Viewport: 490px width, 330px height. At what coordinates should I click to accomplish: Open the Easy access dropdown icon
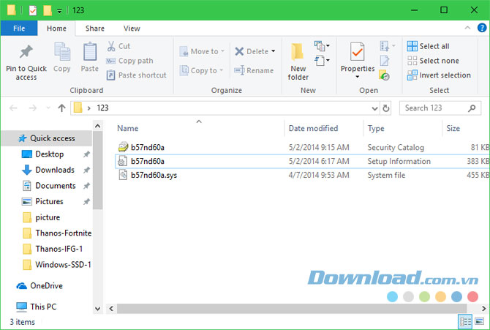point(322,60)
